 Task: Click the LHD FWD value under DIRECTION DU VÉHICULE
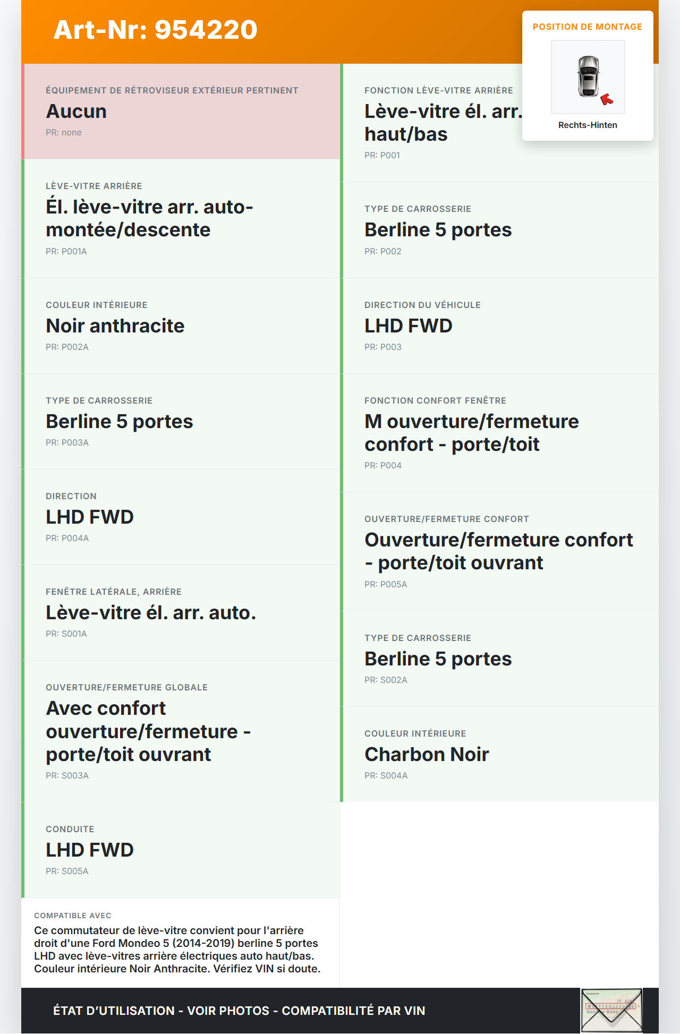pos(408,326)
